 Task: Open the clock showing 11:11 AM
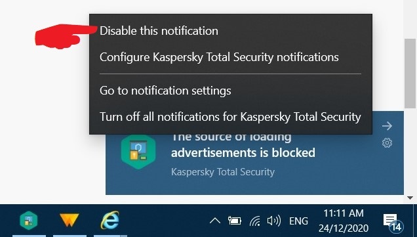tap(344, 221)
